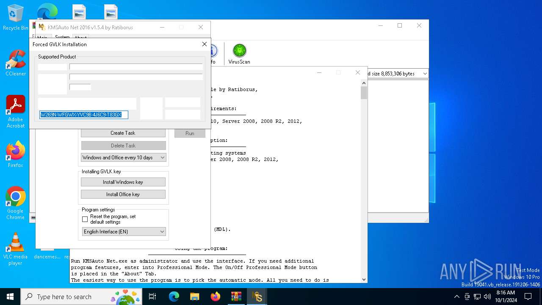Click the highlighted GVLK product key field
The image size is (542, 305).
tap(84, 115)
